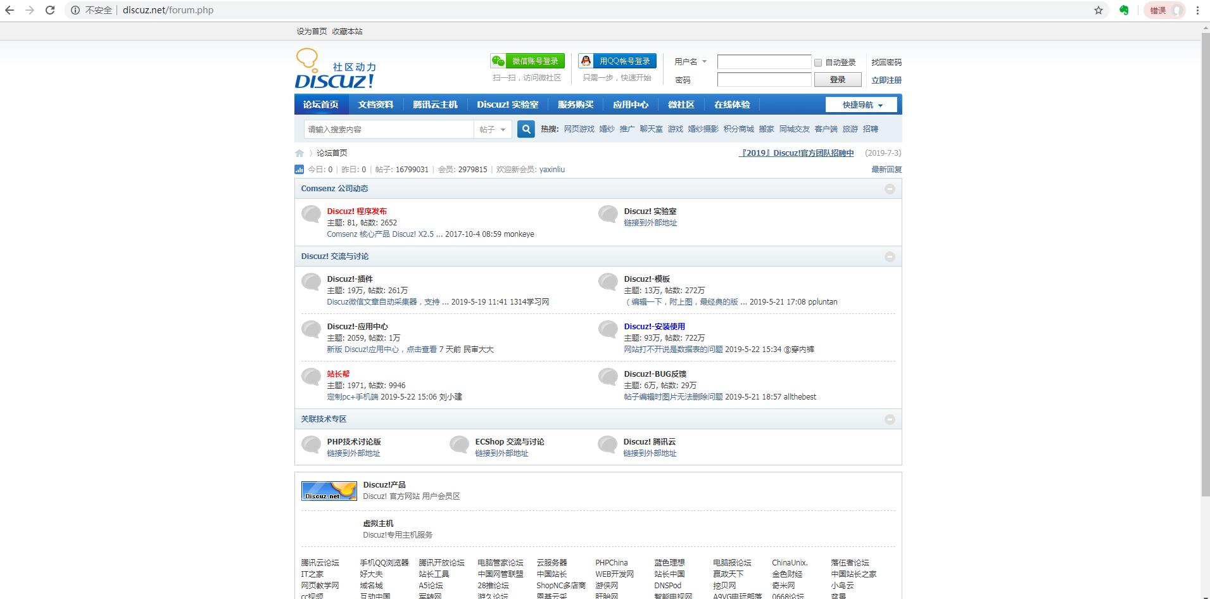Collapse the Comsenz 公司动态 section
Image resolution: width=1210 pixels, height=599 pixels.
[890, 189]
